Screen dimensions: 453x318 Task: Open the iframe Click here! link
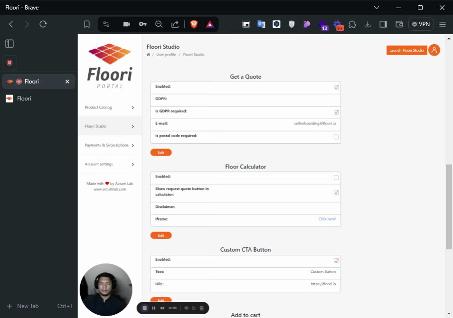tap(327, 219)
